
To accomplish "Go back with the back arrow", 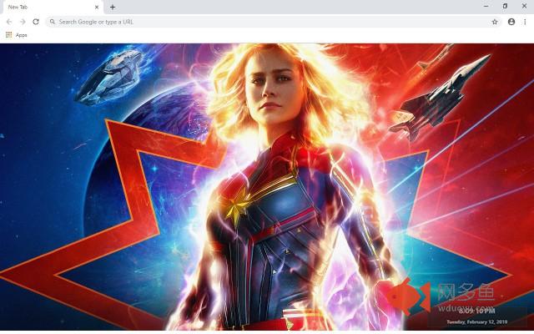I will (x=9, y=22).
